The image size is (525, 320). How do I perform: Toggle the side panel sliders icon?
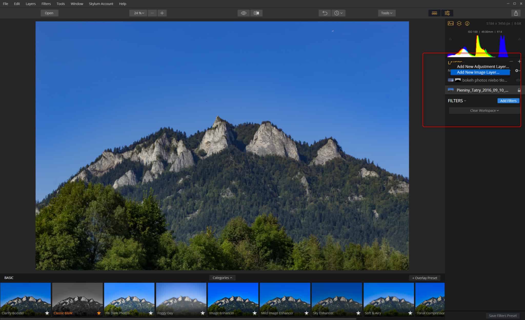(x=447, y=13)
